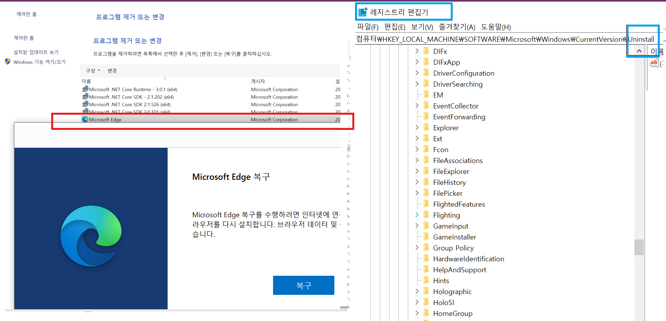Open the 즐겨찾기(A) menu
This screenshot has height=321, width=666.
point(457,27)
